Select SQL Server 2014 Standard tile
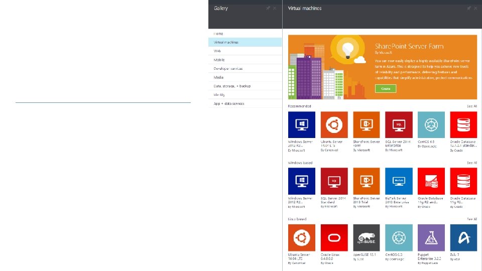 [x=334, y=181]
